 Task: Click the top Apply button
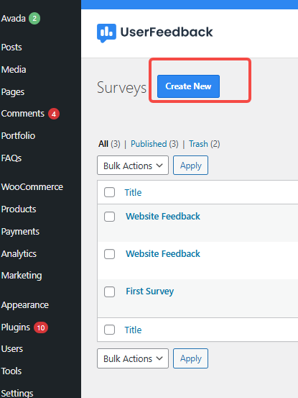(191, 166)
